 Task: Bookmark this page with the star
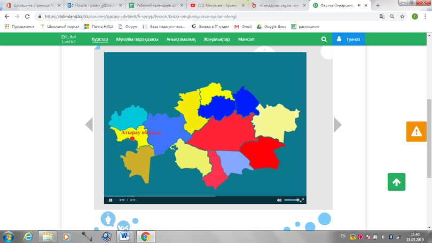coord(402,17)
